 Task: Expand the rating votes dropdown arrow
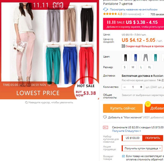[143, 14]
